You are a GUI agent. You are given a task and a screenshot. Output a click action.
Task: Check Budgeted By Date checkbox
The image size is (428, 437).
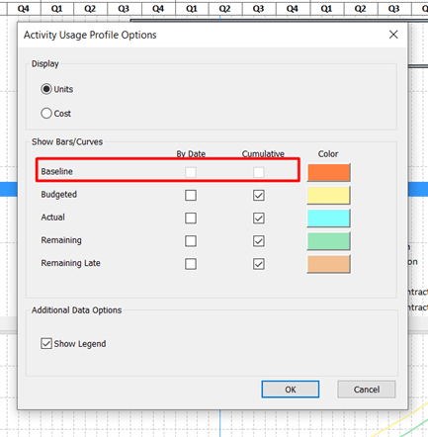191,195
